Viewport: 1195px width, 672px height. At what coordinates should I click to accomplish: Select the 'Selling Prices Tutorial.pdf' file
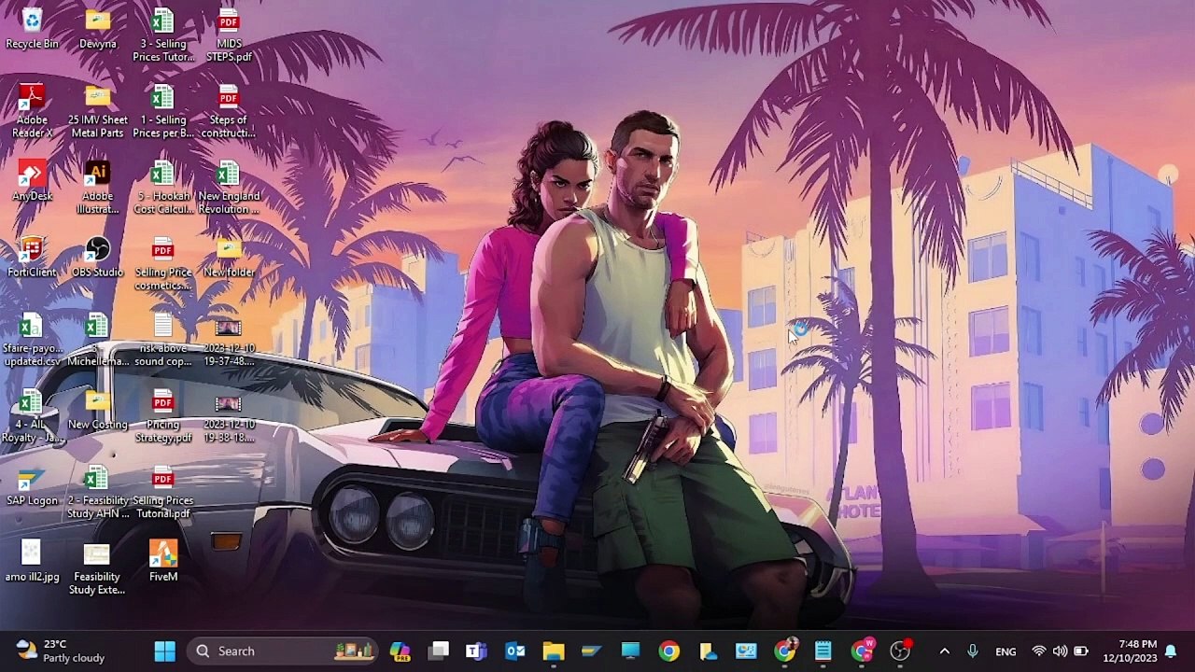click(x=163, y=492)
